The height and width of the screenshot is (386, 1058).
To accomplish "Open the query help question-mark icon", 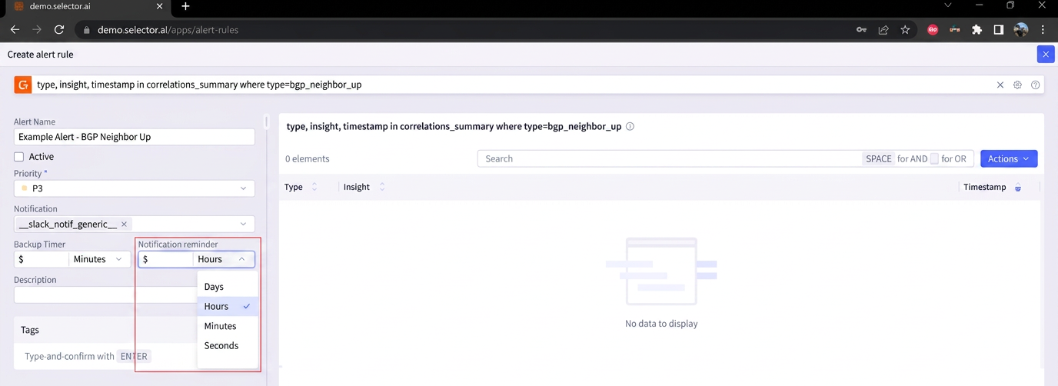I will pyautogui.click(x=1036, y=85).
